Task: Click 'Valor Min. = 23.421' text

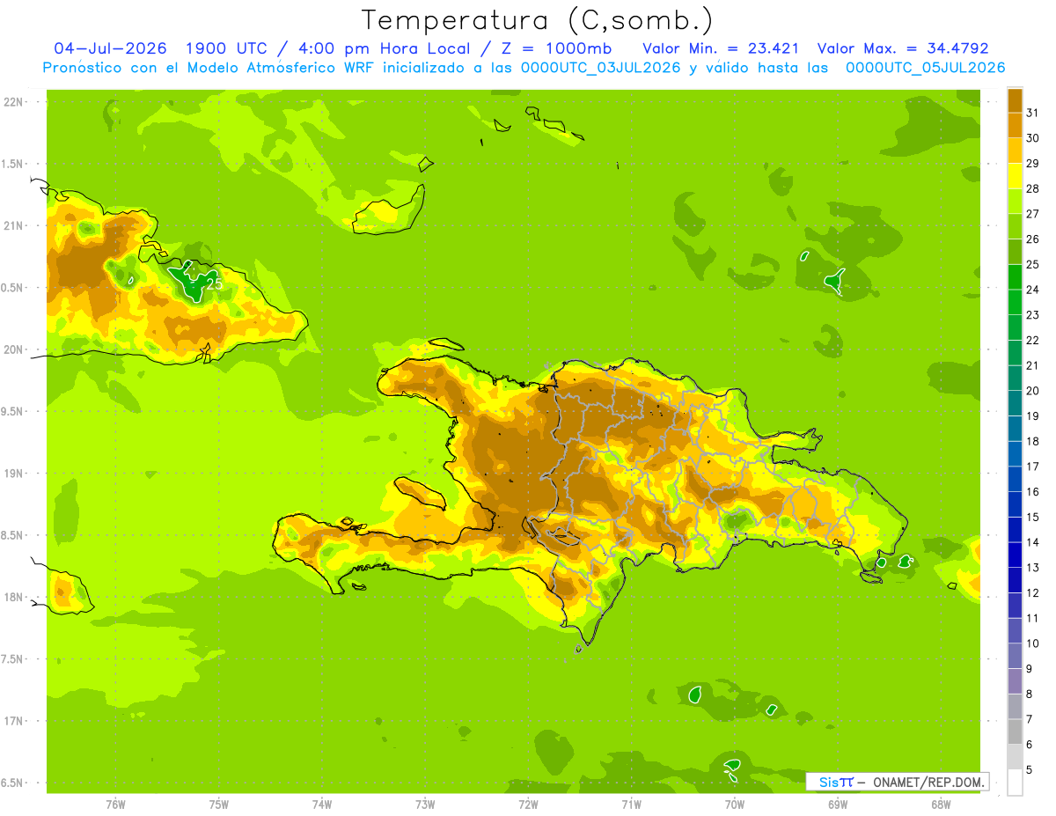Action: (721, 48)
